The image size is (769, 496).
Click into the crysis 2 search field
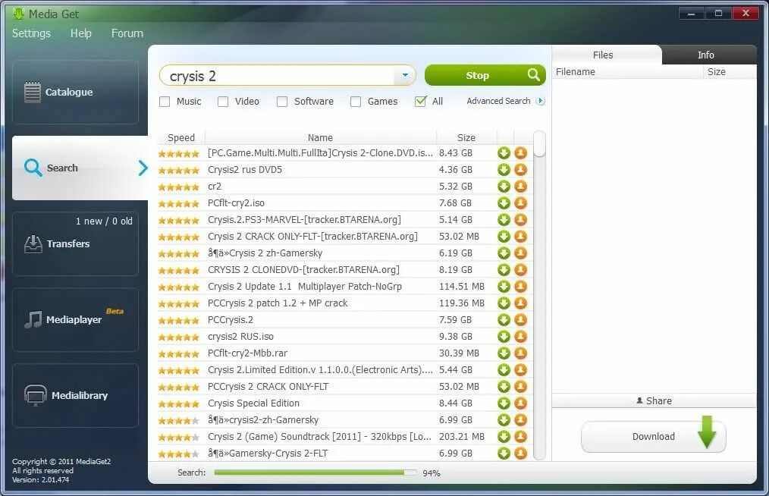coord(278,76)
